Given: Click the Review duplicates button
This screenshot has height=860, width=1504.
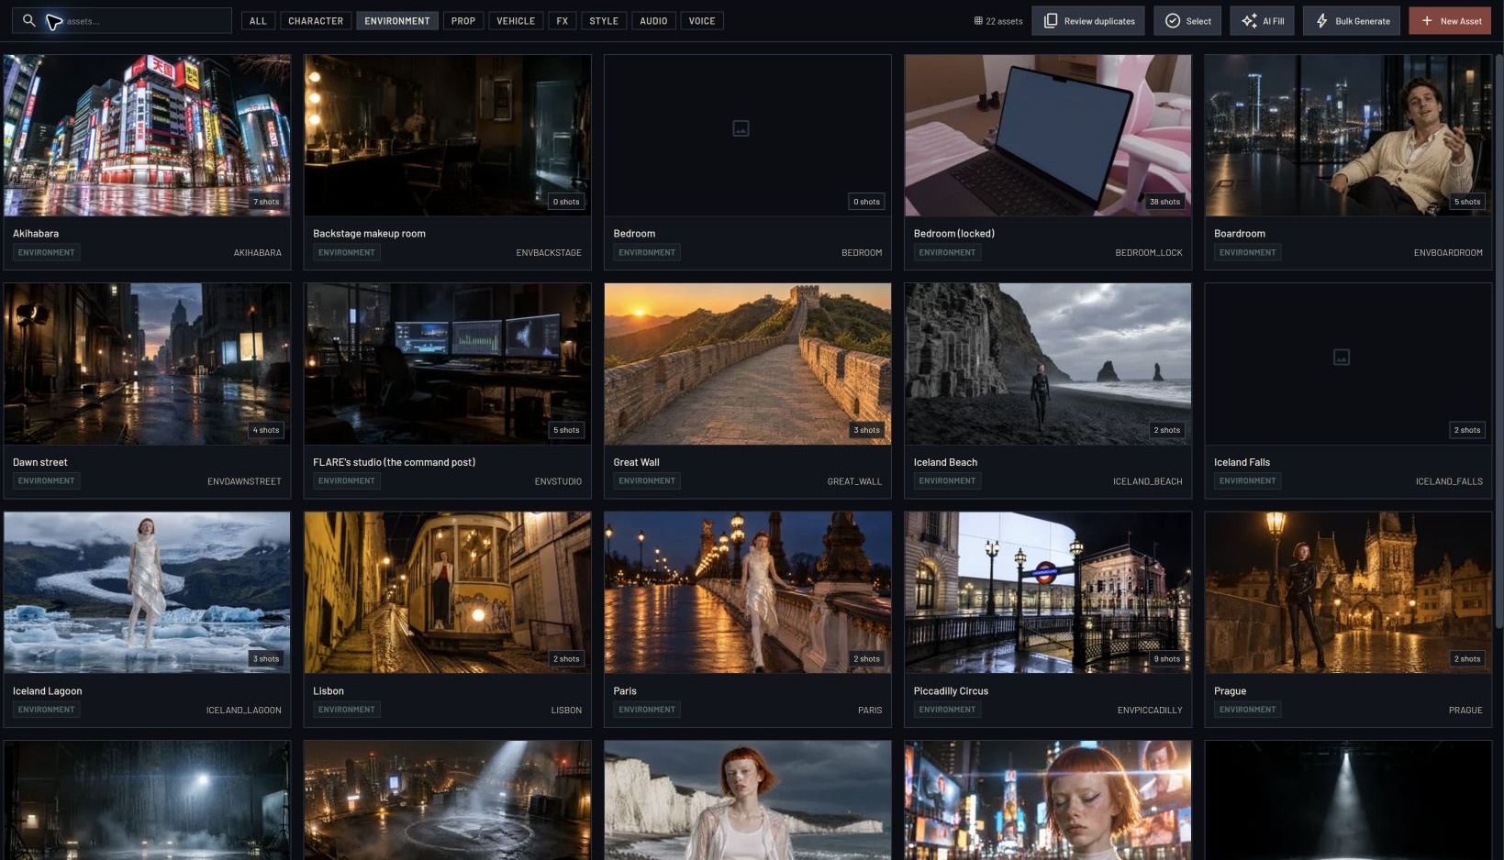Looking at the screenshot, I should (1088, 20).
